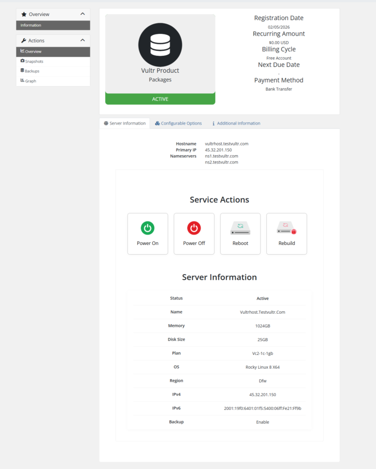
Task: Collapse the Overview sidebar panel chevron
Action: coord(83,14)
